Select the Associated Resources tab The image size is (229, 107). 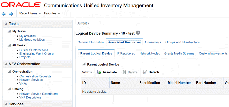tap(124, 42)
